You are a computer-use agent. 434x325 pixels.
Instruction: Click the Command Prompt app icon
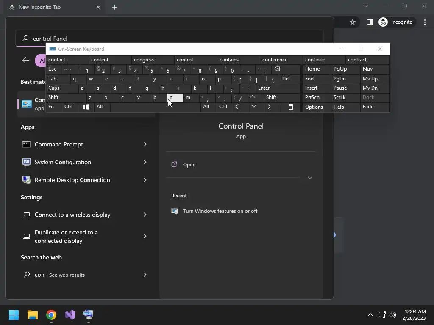pyautogui.click(x=27, y=144)
